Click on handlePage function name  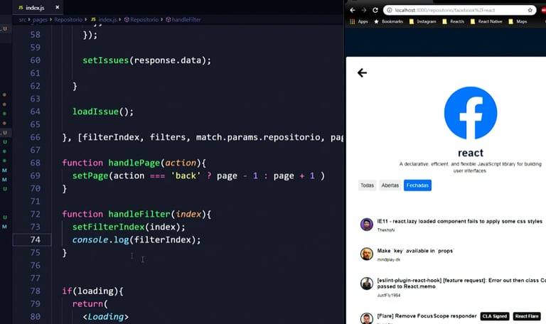pos(134,163)
